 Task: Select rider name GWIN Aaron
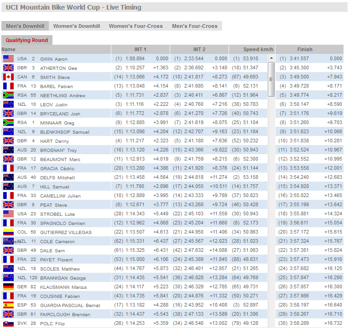coord(54,59)
